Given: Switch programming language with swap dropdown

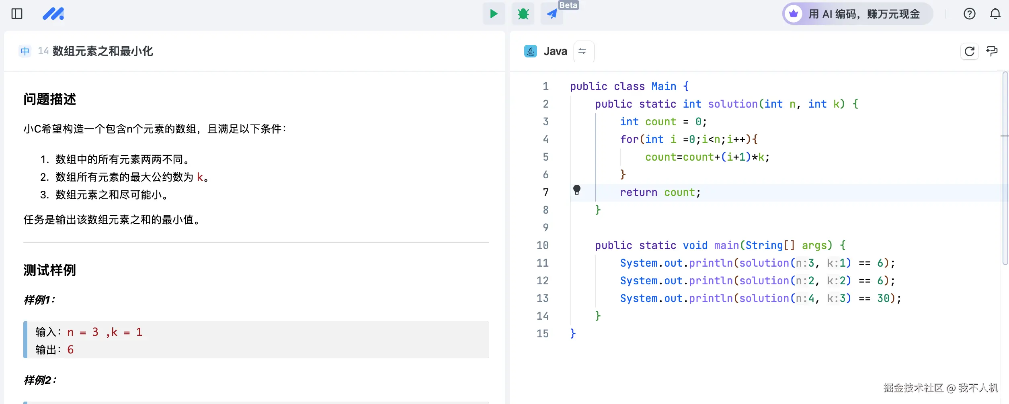Looking at the screenshot, I should 582,51.
